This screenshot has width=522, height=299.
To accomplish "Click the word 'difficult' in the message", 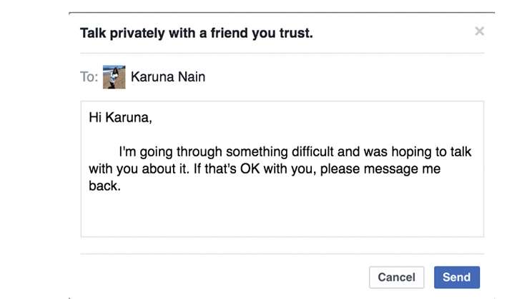I will point(312,152).
